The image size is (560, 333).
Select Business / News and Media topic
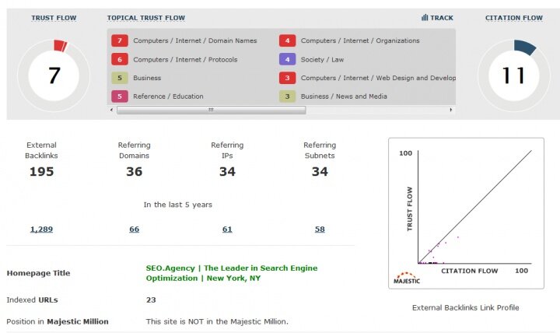pos(344,96)
